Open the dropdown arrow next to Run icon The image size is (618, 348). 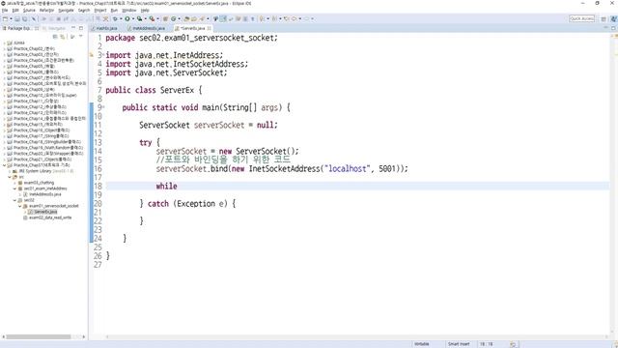(133, 18)
